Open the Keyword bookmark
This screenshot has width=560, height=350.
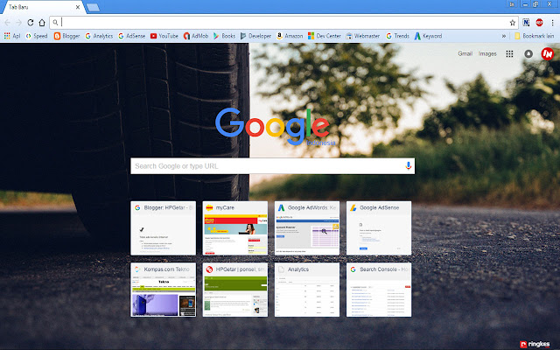point(428,36)
